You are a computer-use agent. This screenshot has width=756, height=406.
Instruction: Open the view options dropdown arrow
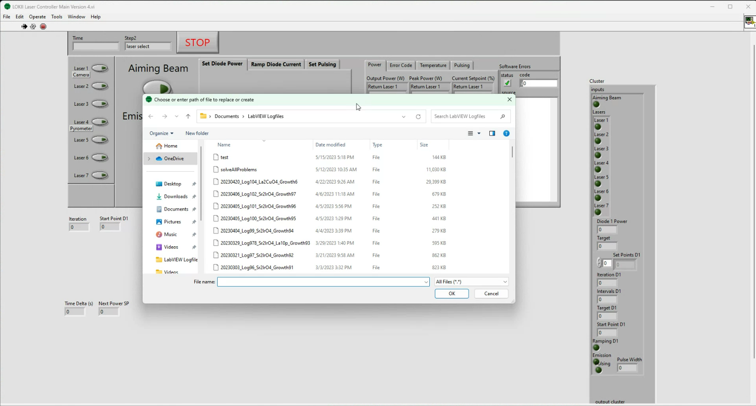point(479,133)
